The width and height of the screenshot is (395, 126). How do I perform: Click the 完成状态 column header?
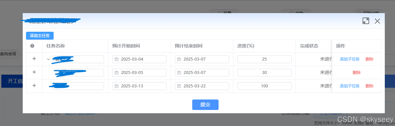click(x=309, y=46)
